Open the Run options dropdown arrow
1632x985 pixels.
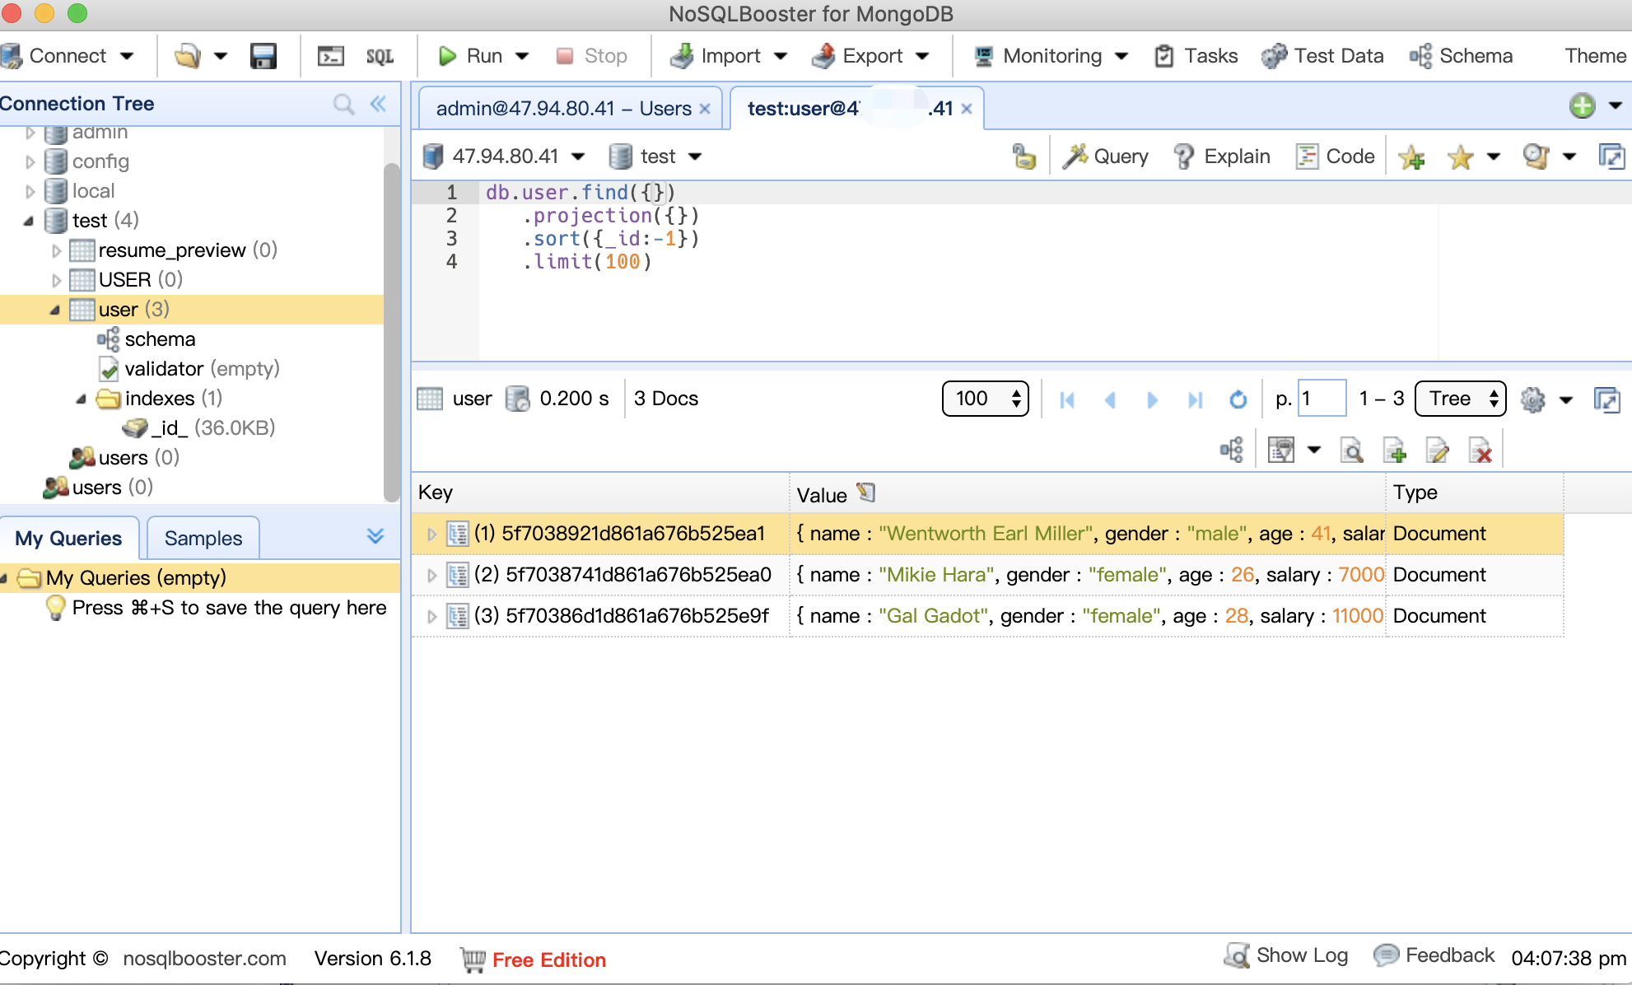coord(522,56)
